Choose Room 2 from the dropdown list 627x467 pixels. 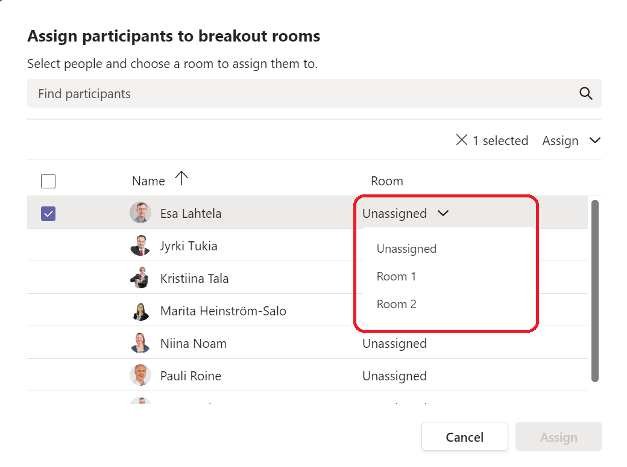tap(396, 304)
